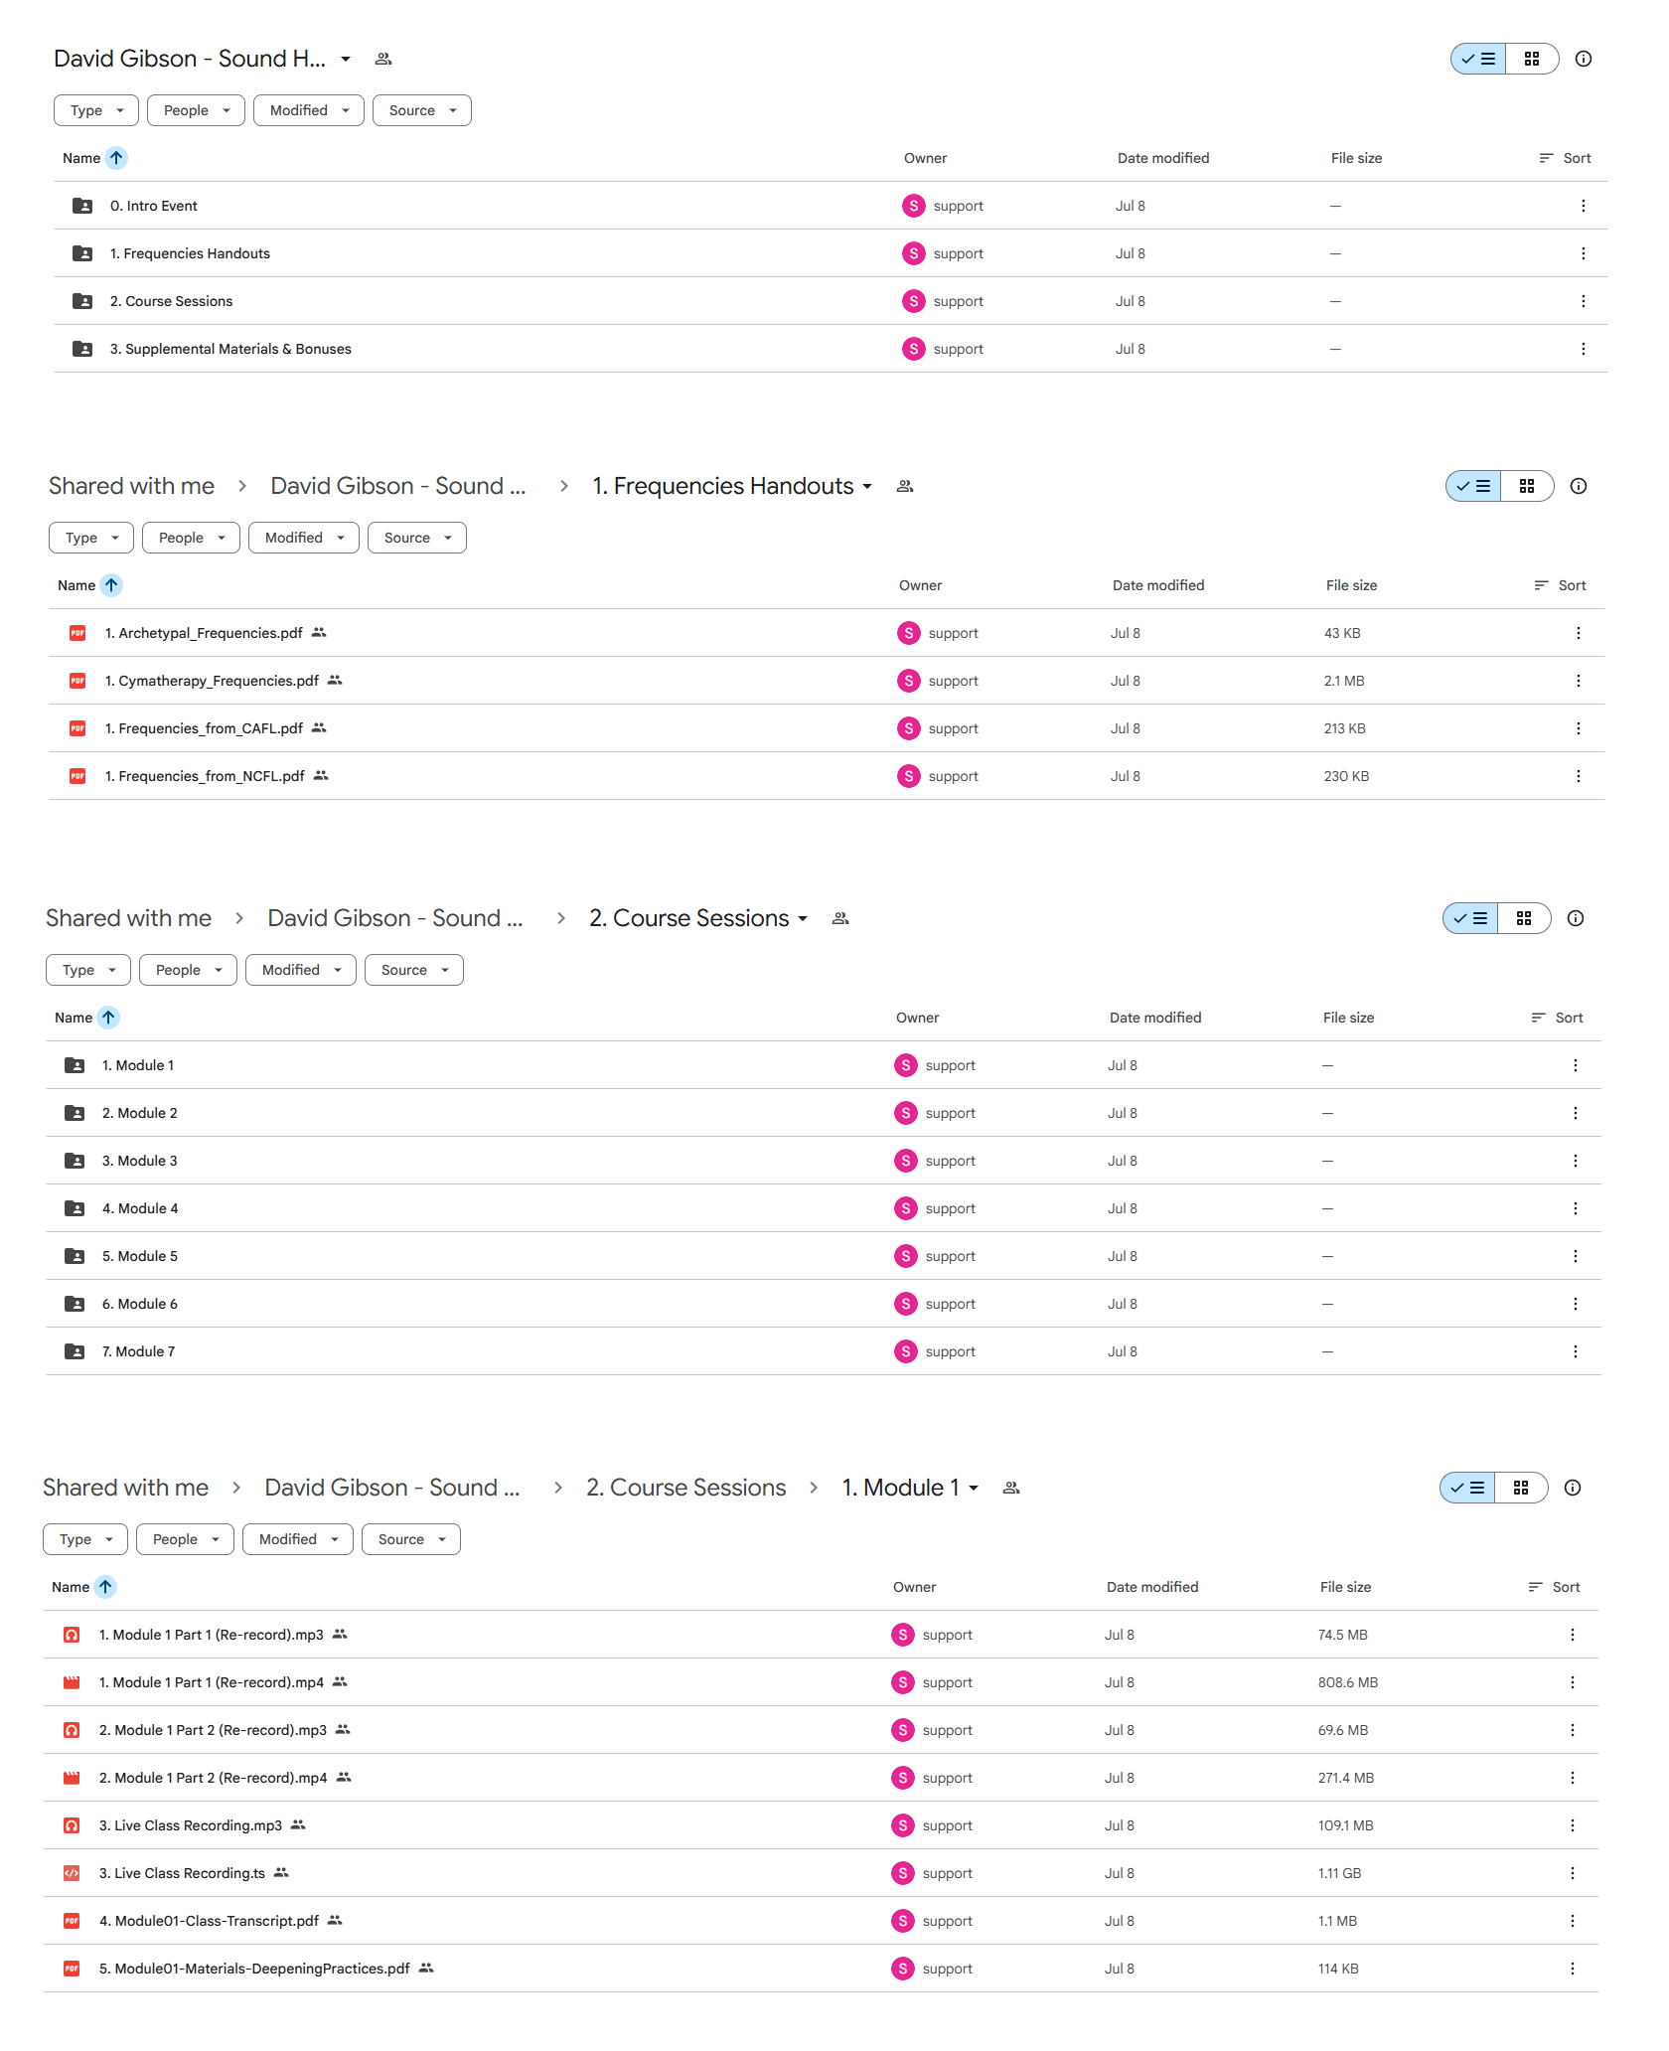Image resolution: width=1669 pixels, height=2051 pixels.
Task: Click the info icon beside the top grid toggle
Action: 1583,59
